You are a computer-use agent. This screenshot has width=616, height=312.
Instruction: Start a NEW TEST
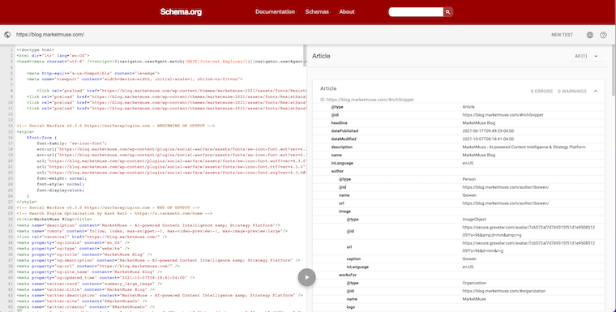pos(562,35)
